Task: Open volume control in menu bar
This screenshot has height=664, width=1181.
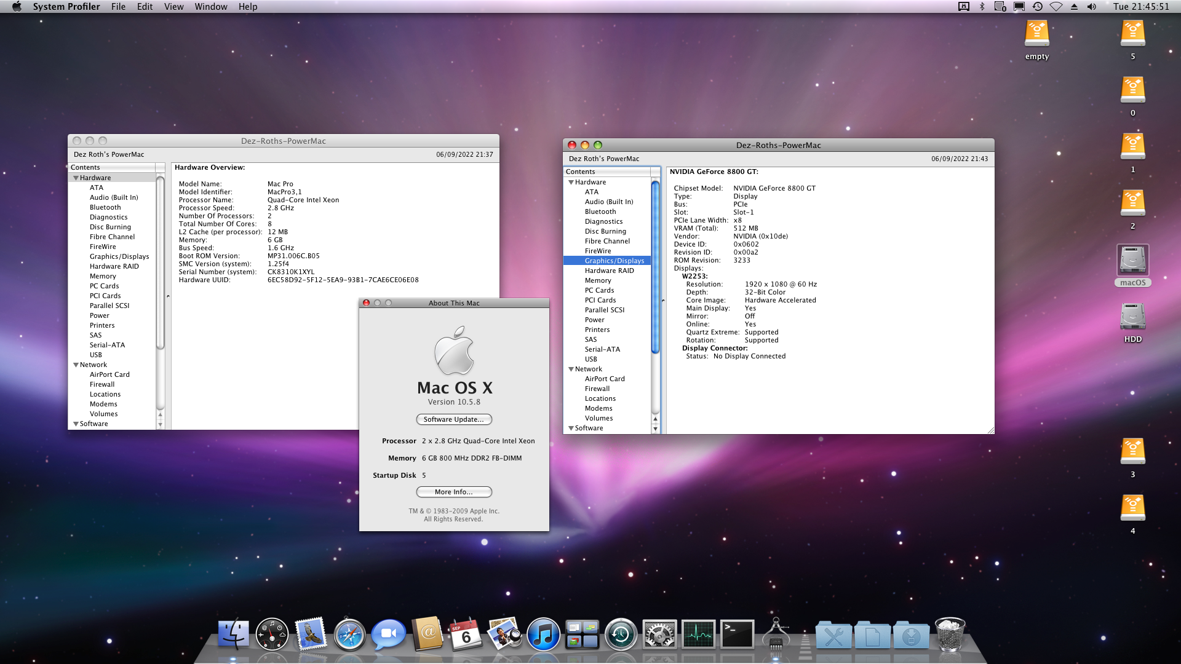Action: click(x=1092, y=7)
